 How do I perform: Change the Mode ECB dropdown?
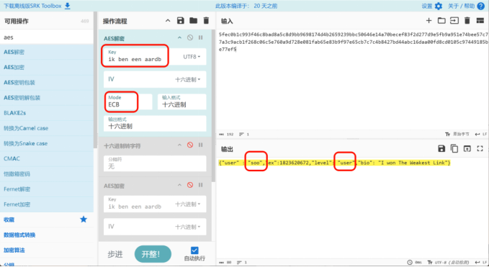128,101
